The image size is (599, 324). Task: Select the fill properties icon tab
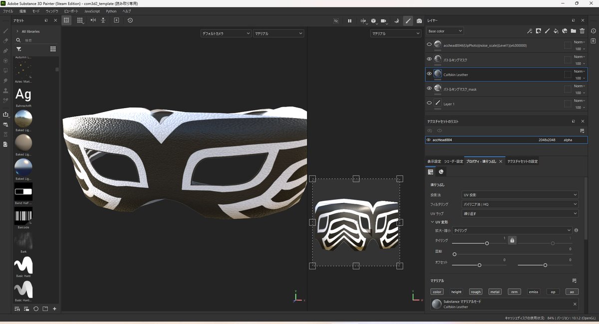click(x=430, y=171)
